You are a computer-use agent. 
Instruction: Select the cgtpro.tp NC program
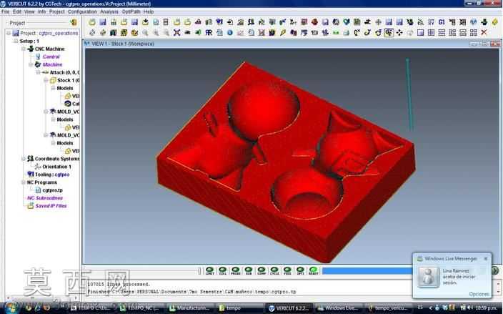[52, 190]
